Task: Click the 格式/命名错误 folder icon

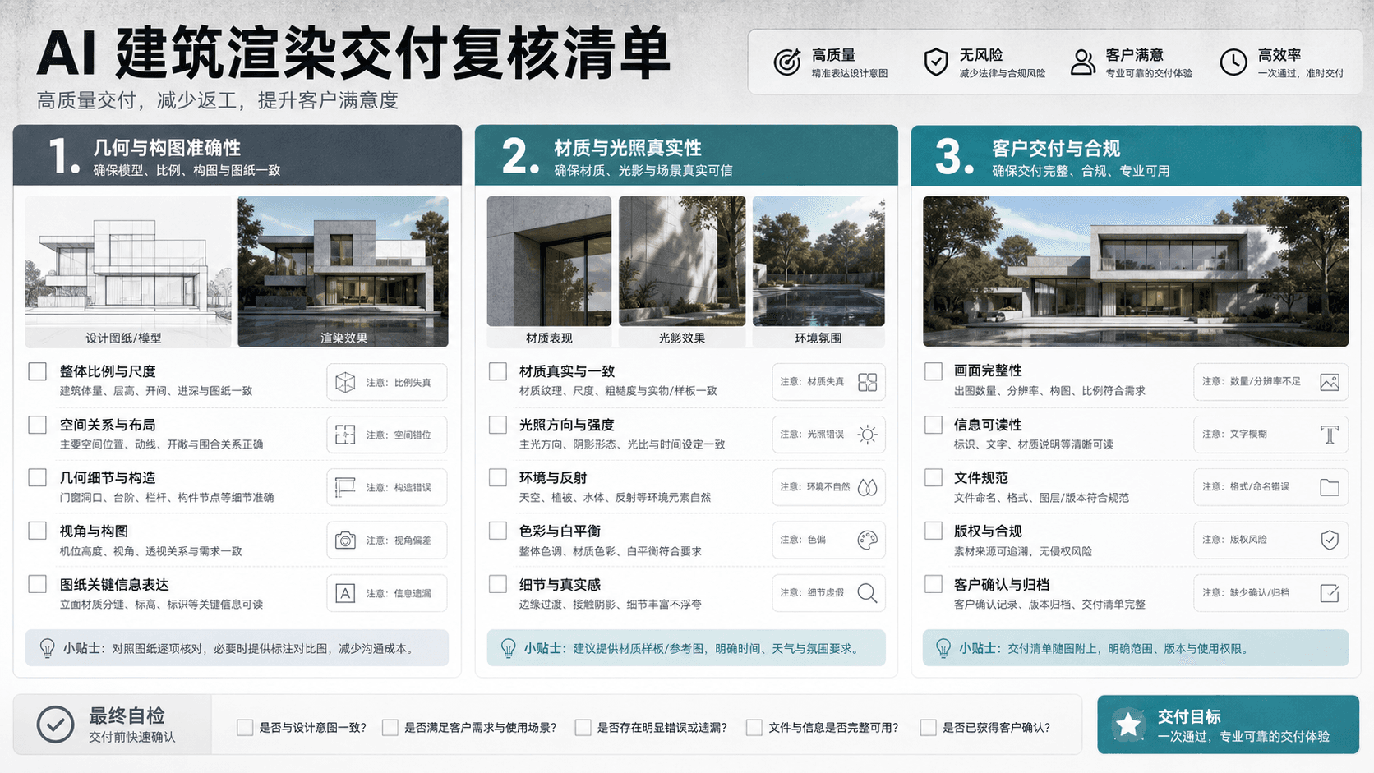Action: pos(1330,487)
